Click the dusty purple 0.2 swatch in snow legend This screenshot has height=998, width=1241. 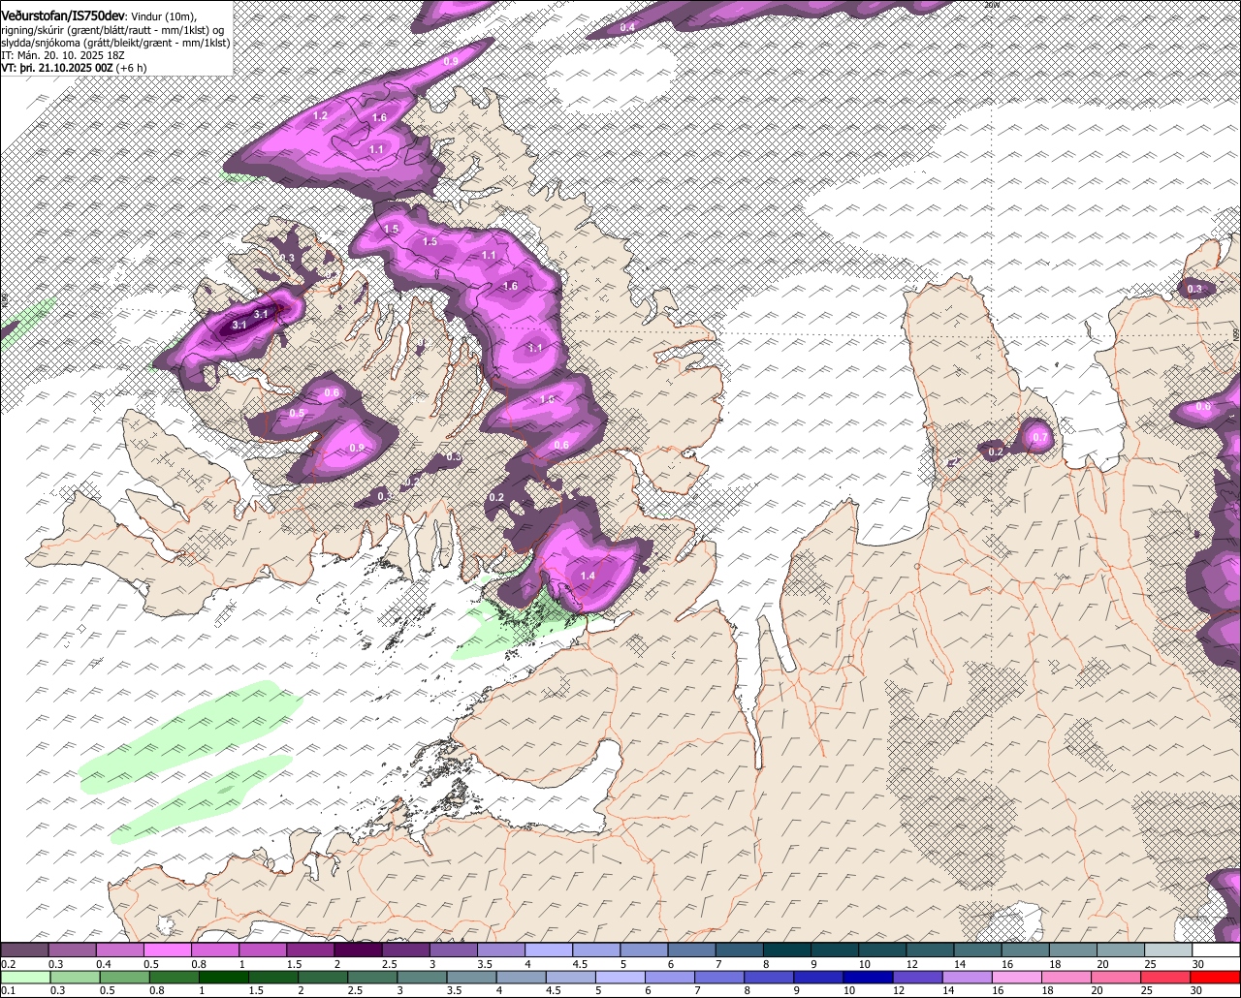[24, 951]
